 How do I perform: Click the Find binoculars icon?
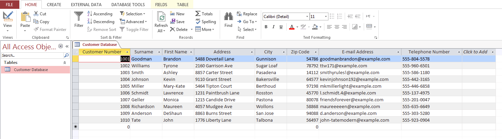(x=228, y=16)
